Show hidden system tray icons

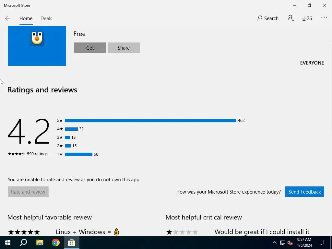coord(274,243)
